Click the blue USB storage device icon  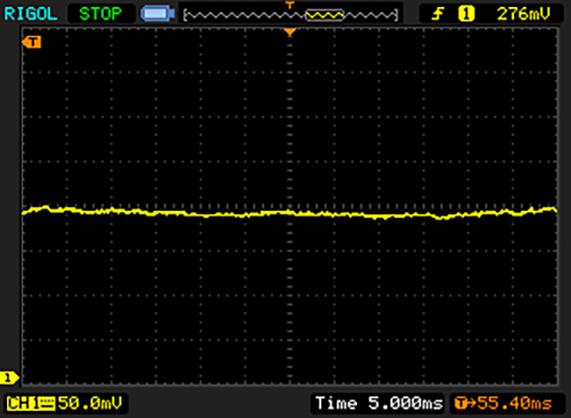coord(158,14)
